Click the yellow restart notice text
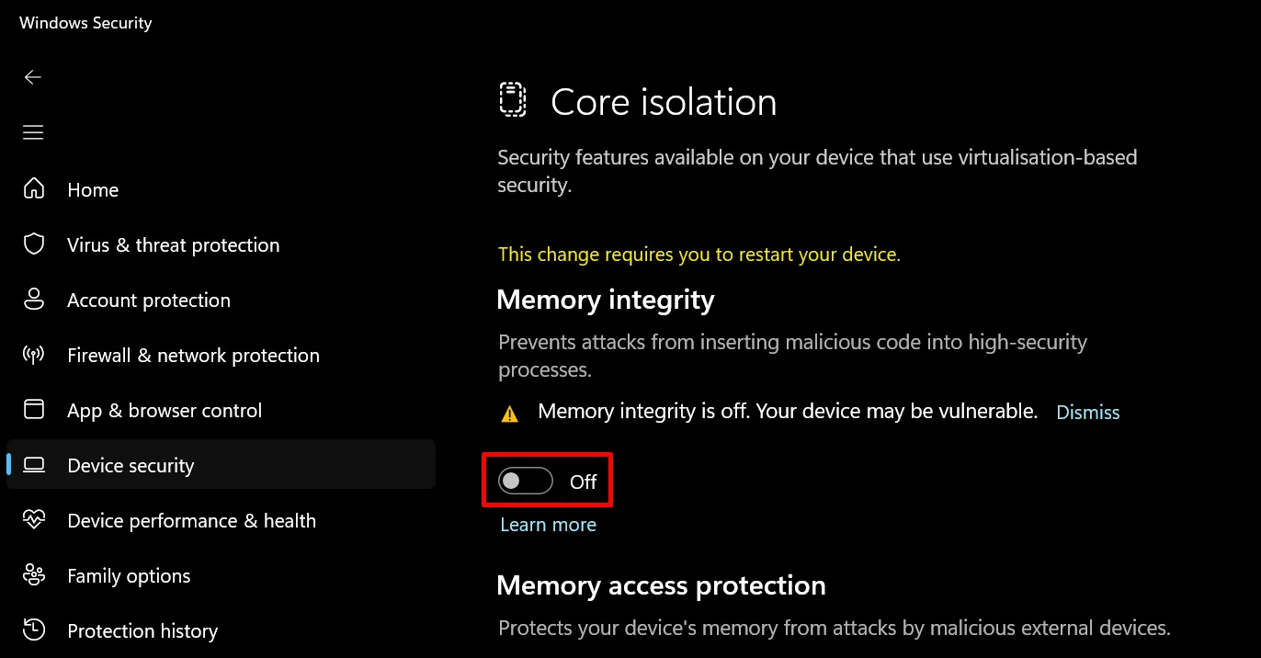 (699, 255)
